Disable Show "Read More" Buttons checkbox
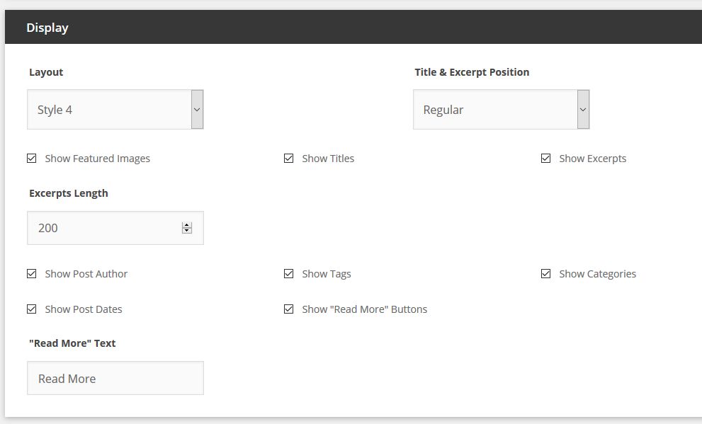This screenshot has width=702, height=424. tap(289, 309)
